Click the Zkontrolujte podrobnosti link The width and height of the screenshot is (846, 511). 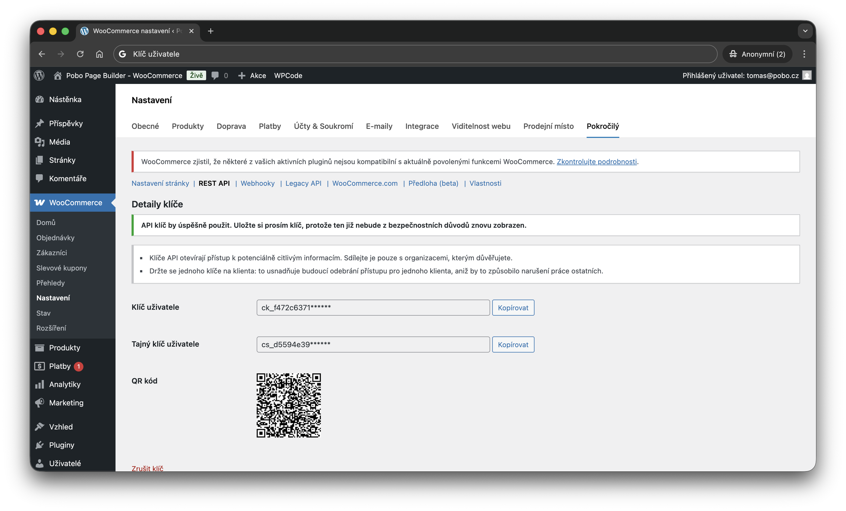click(x=596, y=162)
